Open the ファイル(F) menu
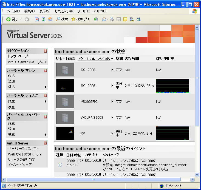Image resolution: width=201 pixels, height=190 pixels. tap(13, 11)
